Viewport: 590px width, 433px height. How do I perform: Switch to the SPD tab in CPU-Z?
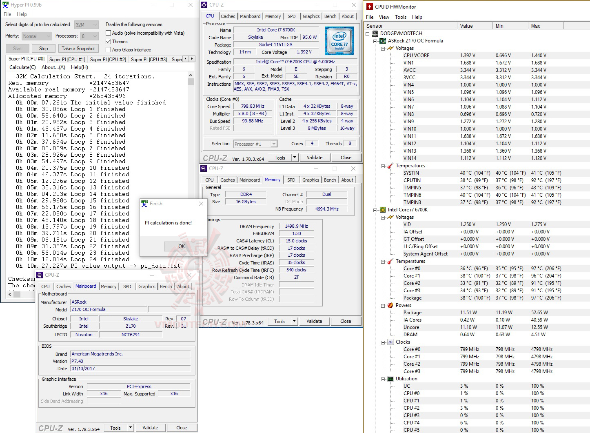coord(291,16)
